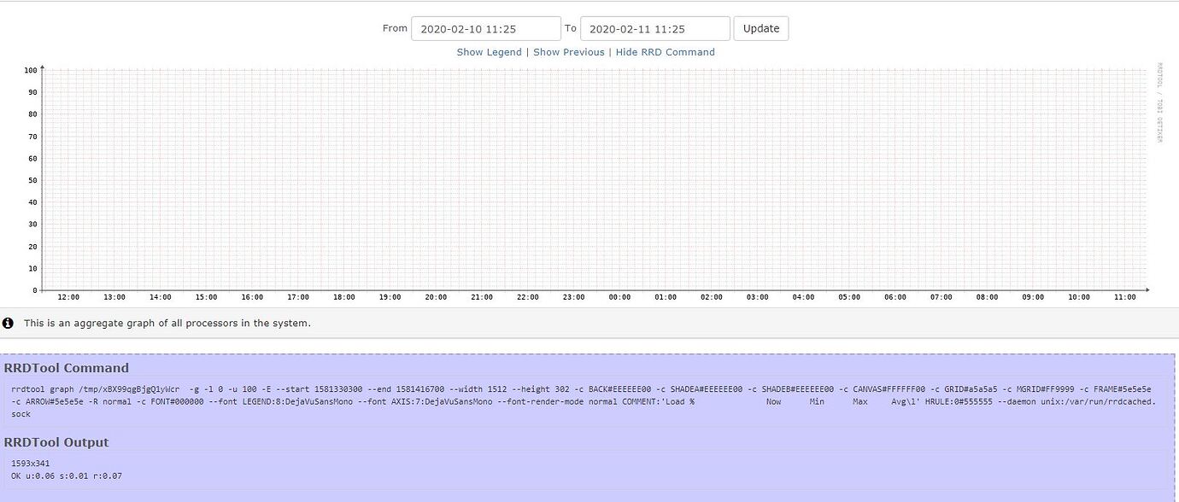Open the Show Legend link
The height and width of the screenshot is (502, 1179).
pyautogui.click(x=489, y=52)
